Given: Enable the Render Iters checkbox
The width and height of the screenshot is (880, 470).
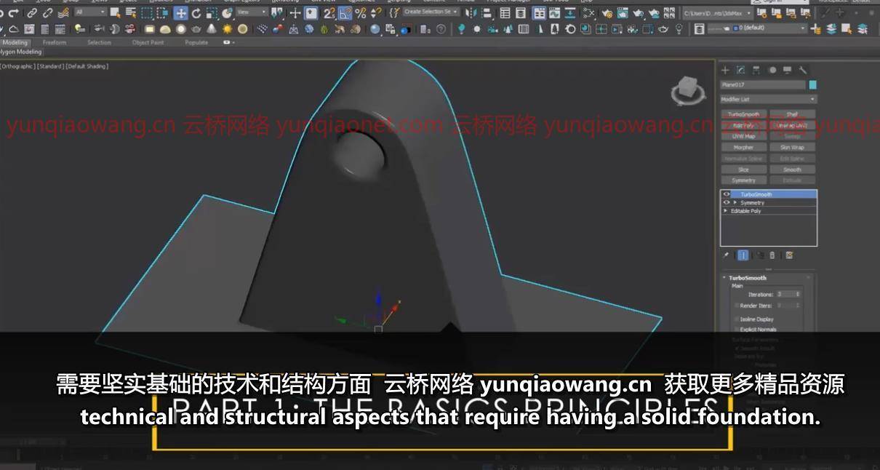Looking at the screenshot, I should (736, 306).
